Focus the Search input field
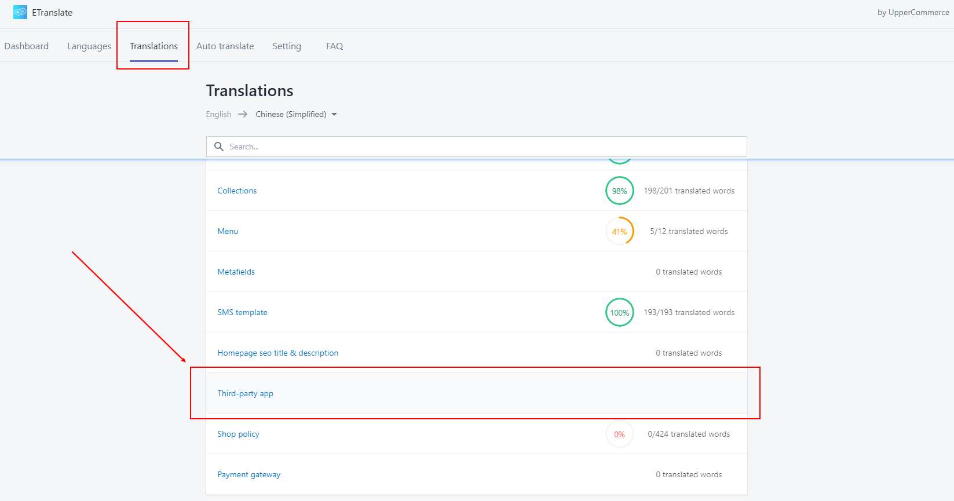 click(x=477, y=147)
